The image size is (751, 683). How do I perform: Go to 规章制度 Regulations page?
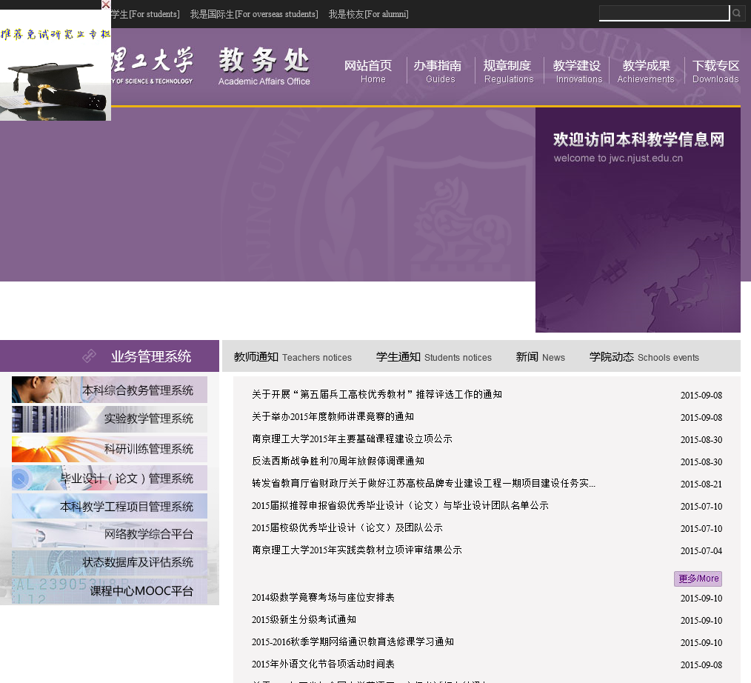(x=508, y=71)
